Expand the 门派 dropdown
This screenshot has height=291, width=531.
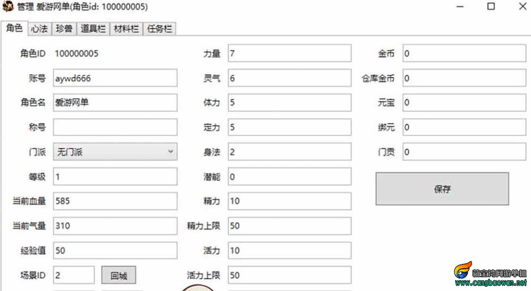(x=115, y=152)
